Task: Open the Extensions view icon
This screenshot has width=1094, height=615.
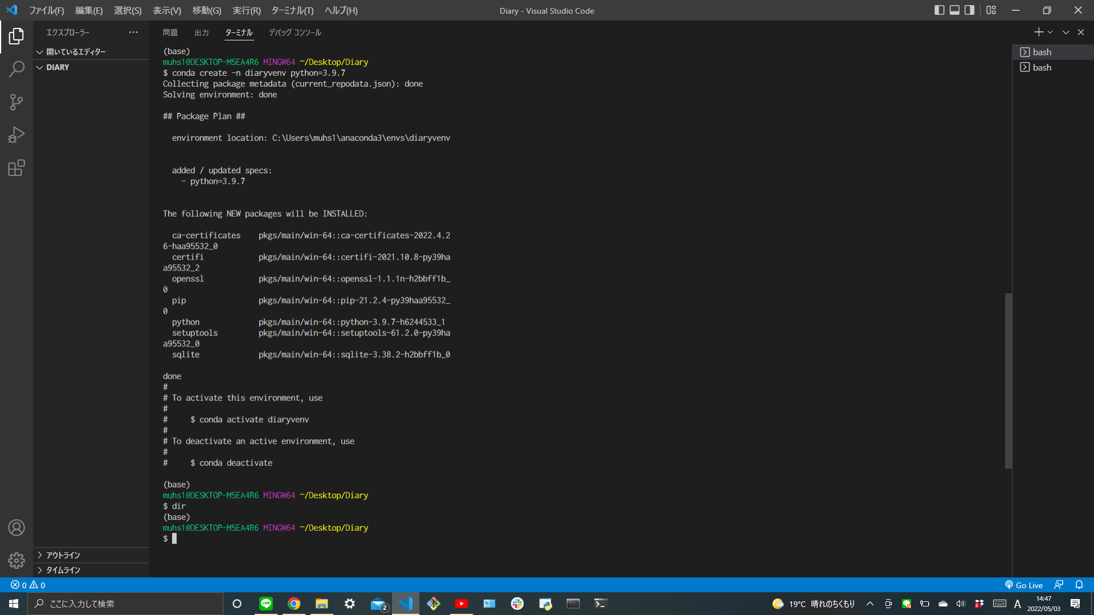Action: [17, 168]
